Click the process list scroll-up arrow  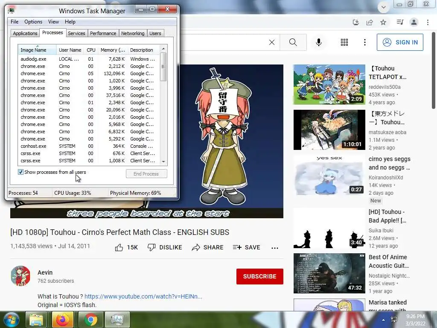pyautogui.click(x=163, y=49)
